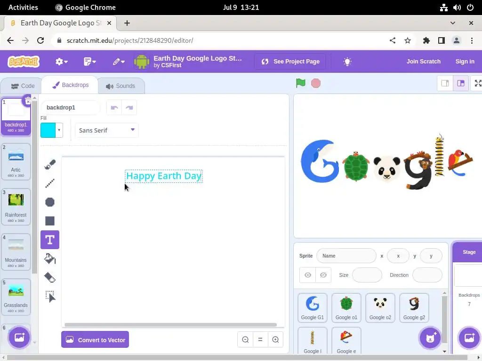Expand the Chrome tab search chevron
Screen dimensions: 482x361
(452, 23)
